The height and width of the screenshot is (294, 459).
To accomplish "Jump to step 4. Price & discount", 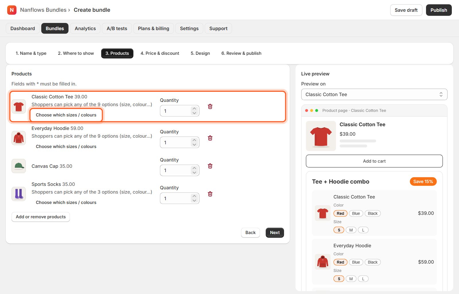I will coord(160,53).
